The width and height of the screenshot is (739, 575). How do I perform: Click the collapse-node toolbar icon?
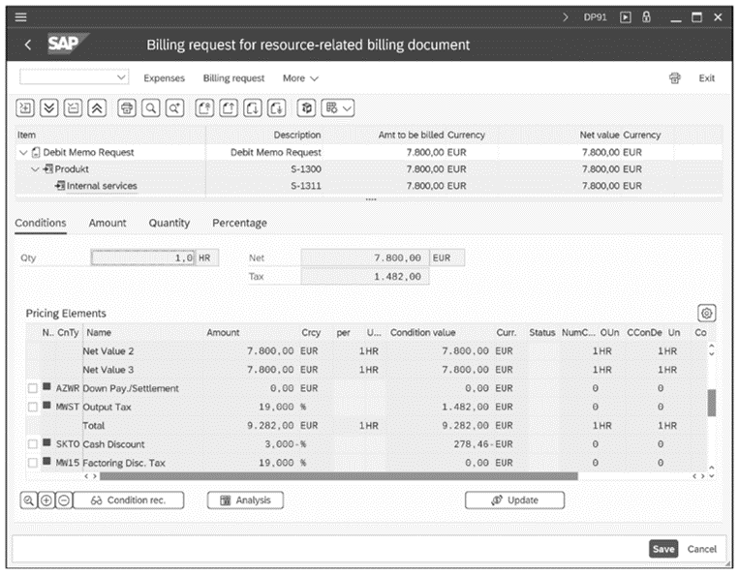(73, 107)
